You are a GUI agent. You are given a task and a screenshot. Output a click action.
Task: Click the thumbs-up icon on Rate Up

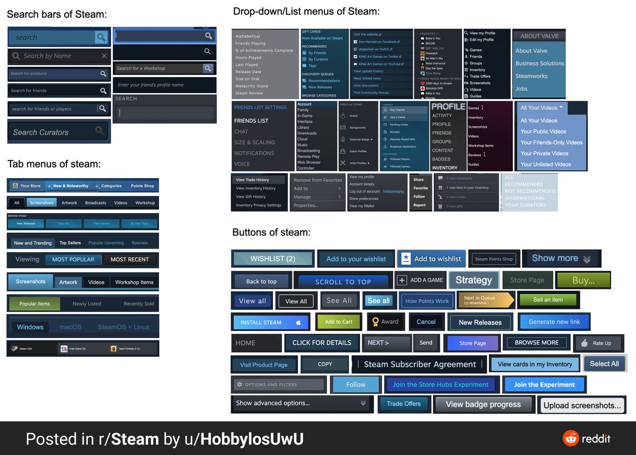click(584, 343)
